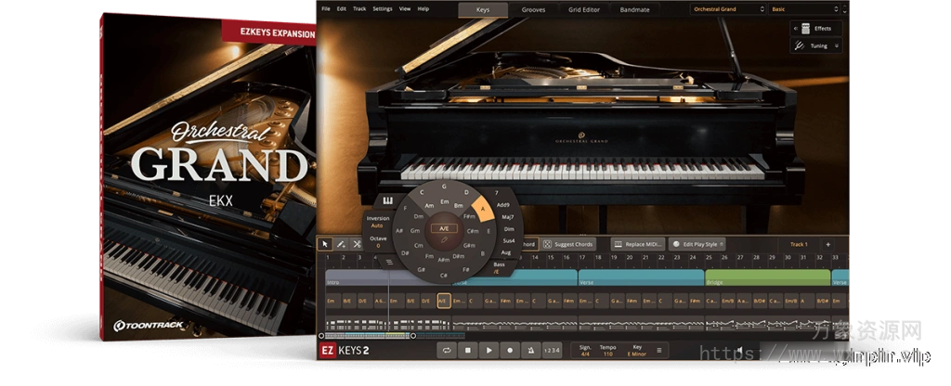Select the highlighted A/E chord block in timeline
951x386 pixels.
444,301
